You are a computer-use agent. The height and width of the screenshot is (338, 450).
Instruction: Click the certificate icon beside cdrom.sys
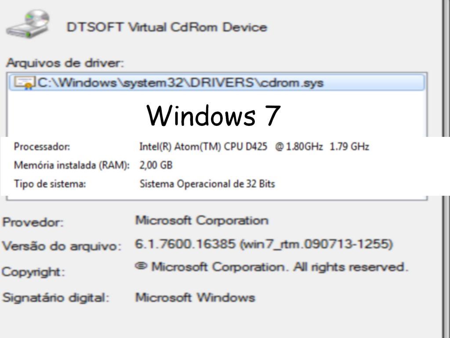click(25, 83)
